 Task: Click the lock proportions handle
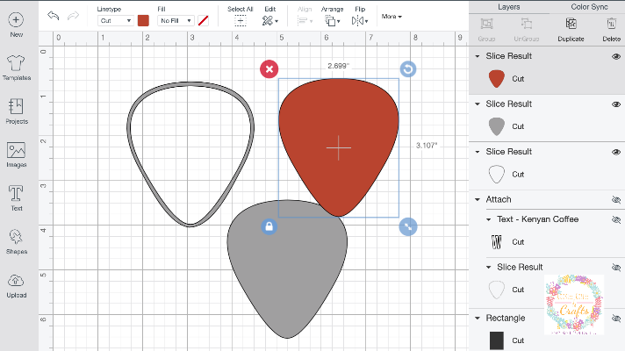pyautogui.click(x=269, y=226)
